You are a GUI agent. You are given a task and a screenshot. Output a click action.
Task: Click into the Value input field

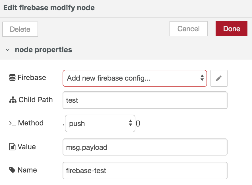pos(145,147)
